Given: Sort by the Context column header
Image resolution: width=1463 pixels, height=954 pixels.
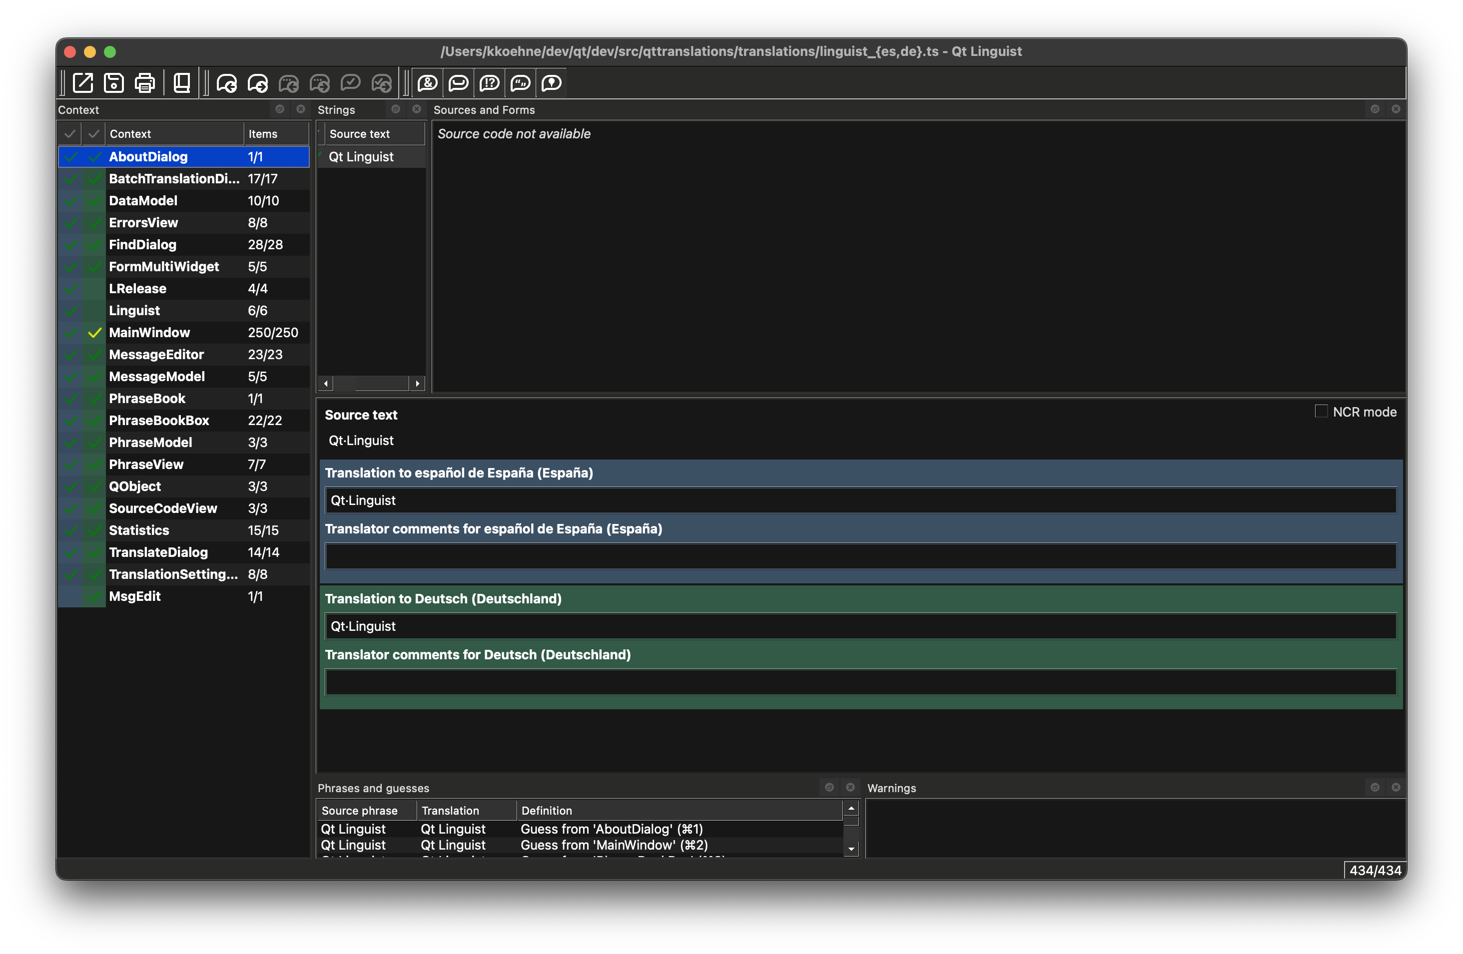Looking at the screenshot, I should [174, 134].
